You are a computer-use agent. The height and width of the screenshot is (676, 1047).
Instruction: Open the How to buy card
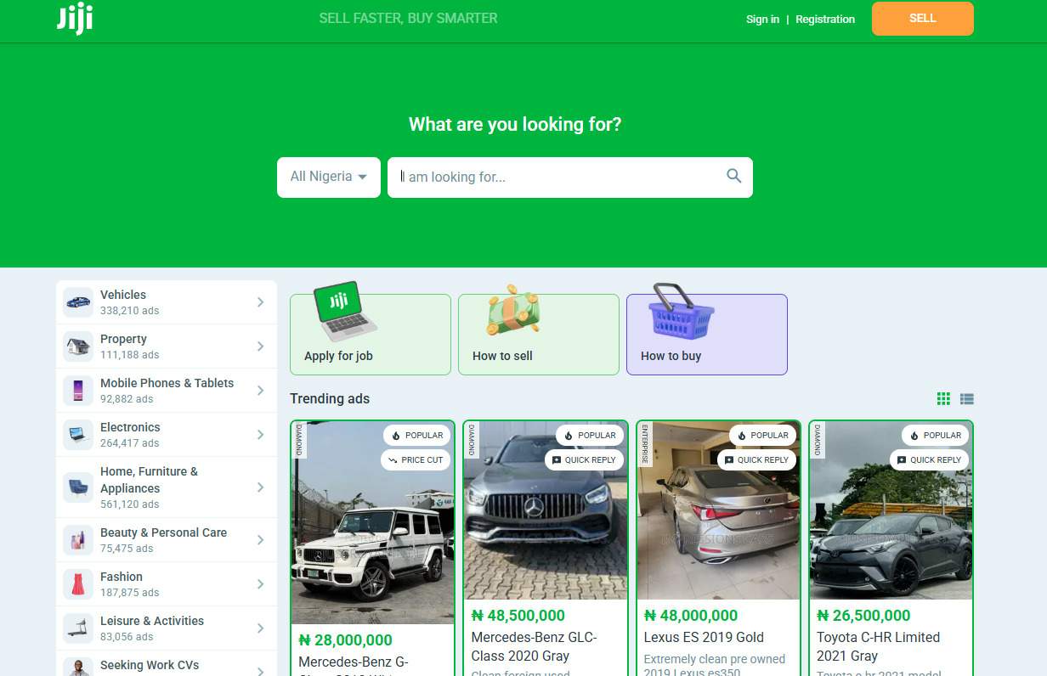coord(706,335)
